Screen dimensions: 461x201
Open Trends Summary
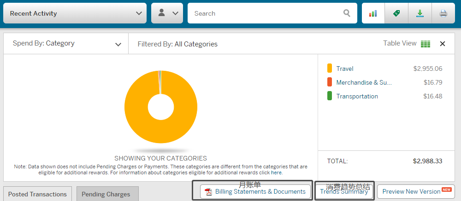(x=344, y=192)
